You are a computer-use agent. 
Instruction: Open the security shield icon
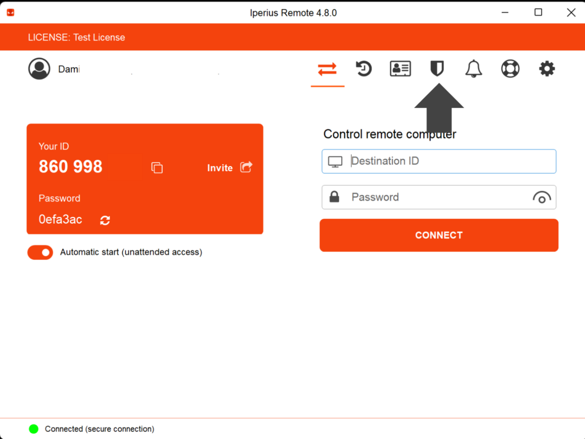(437, 69)
